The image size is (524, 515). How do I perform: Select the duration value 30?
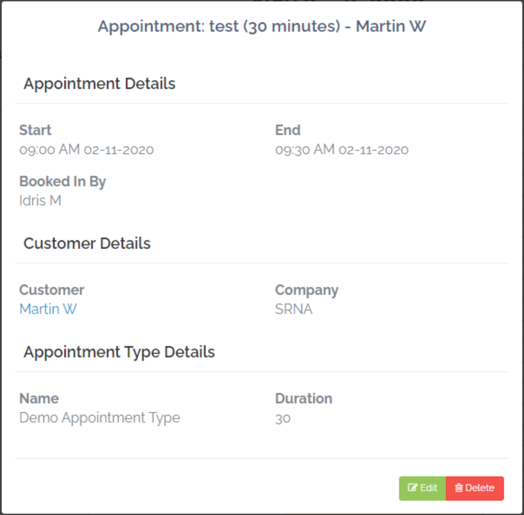pos(283,418)
